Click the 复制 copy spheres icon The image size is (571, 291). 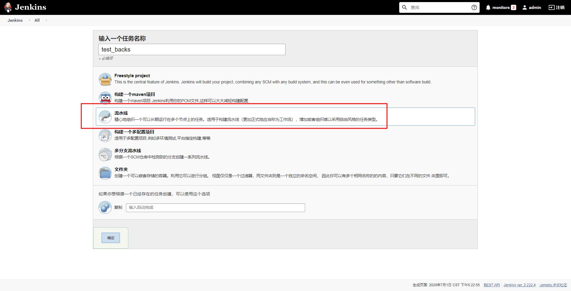[x=105, y=207]
